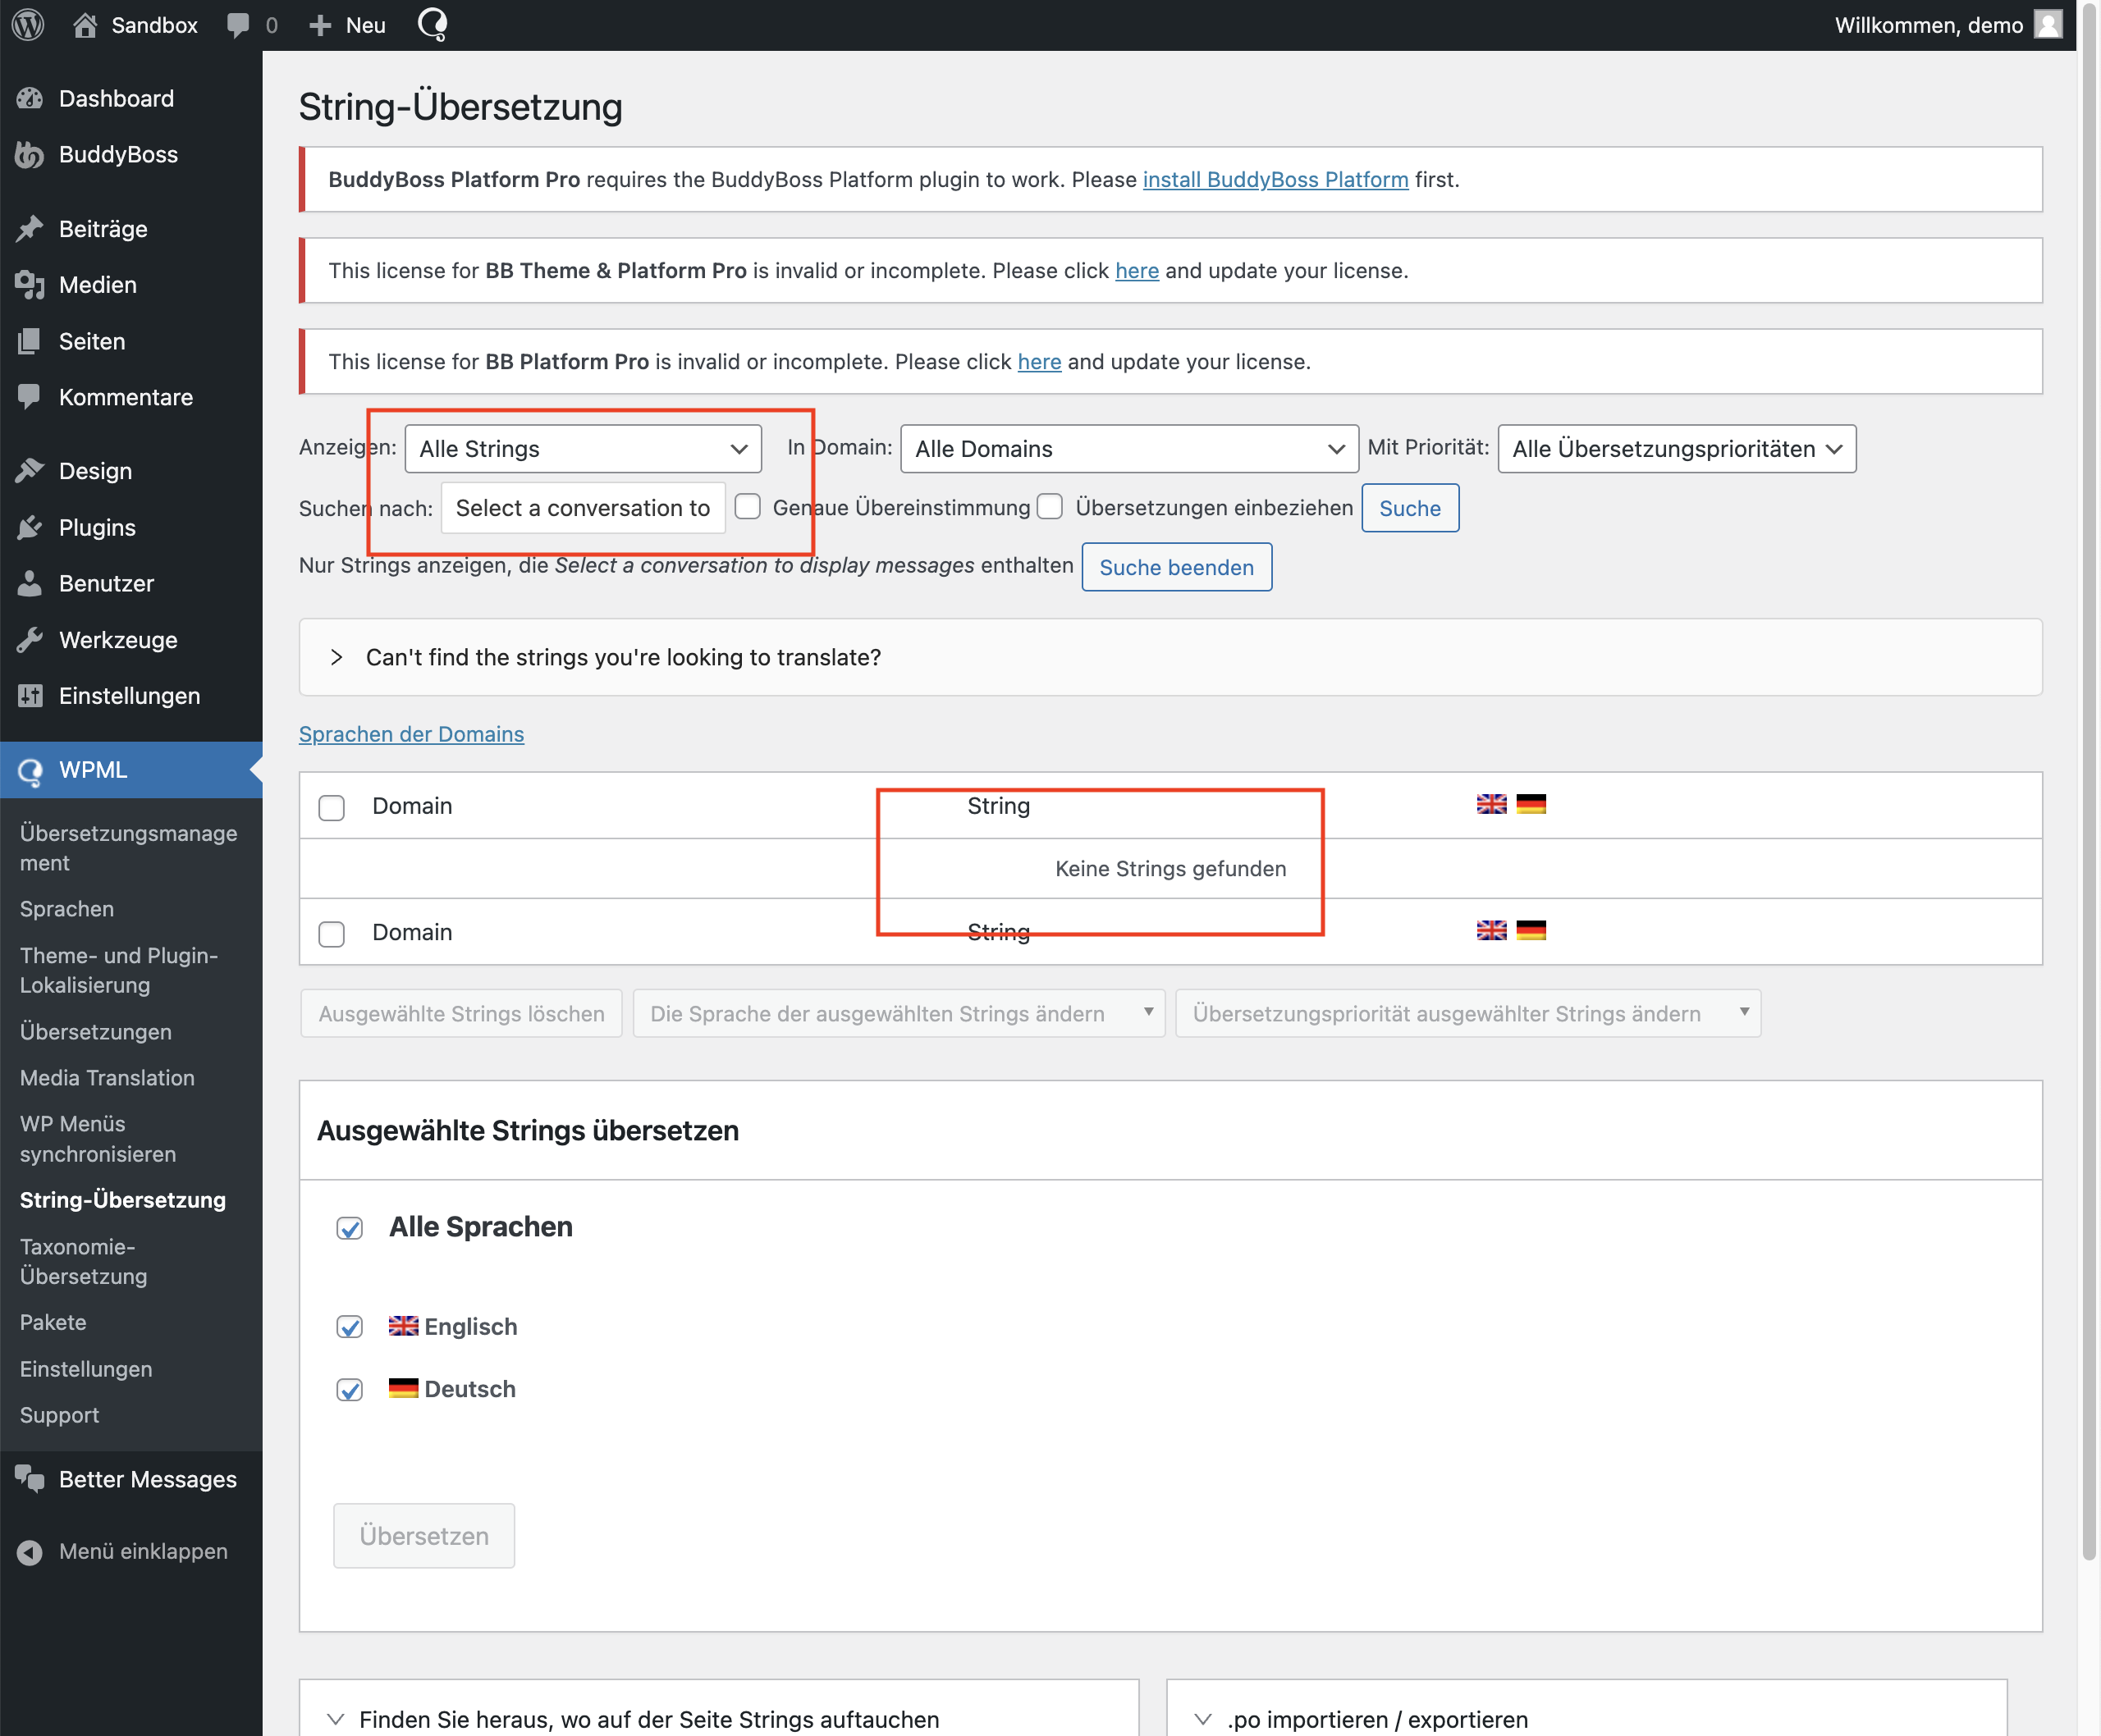The image size is (2101, 1736).
Task: Click the Beiträge pin icon
Action: [x=30, y=229]
